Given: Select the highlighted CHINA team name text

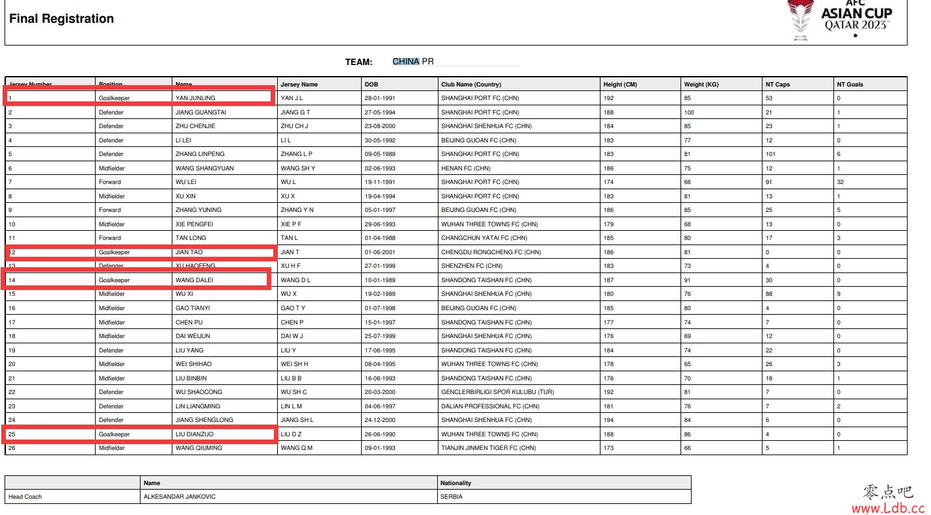Looking at the screenshot, I should pyautogui.click(x=406, y=62).
